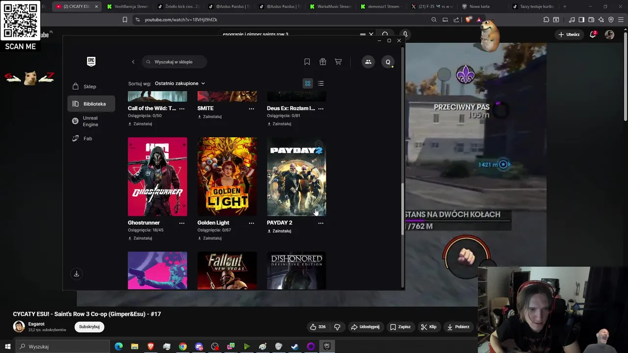Click Zainstaluj under Ghostrunner
The image size is (628, 353).
pos(140,238)
